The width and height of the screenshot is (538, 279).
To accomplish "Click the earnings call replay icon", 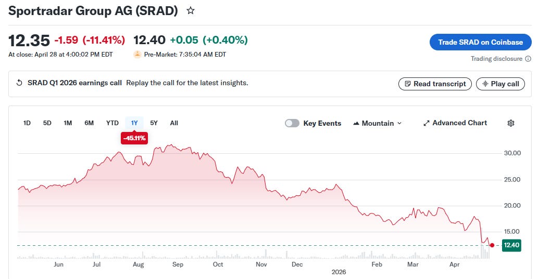I will (x=20, y=83).
